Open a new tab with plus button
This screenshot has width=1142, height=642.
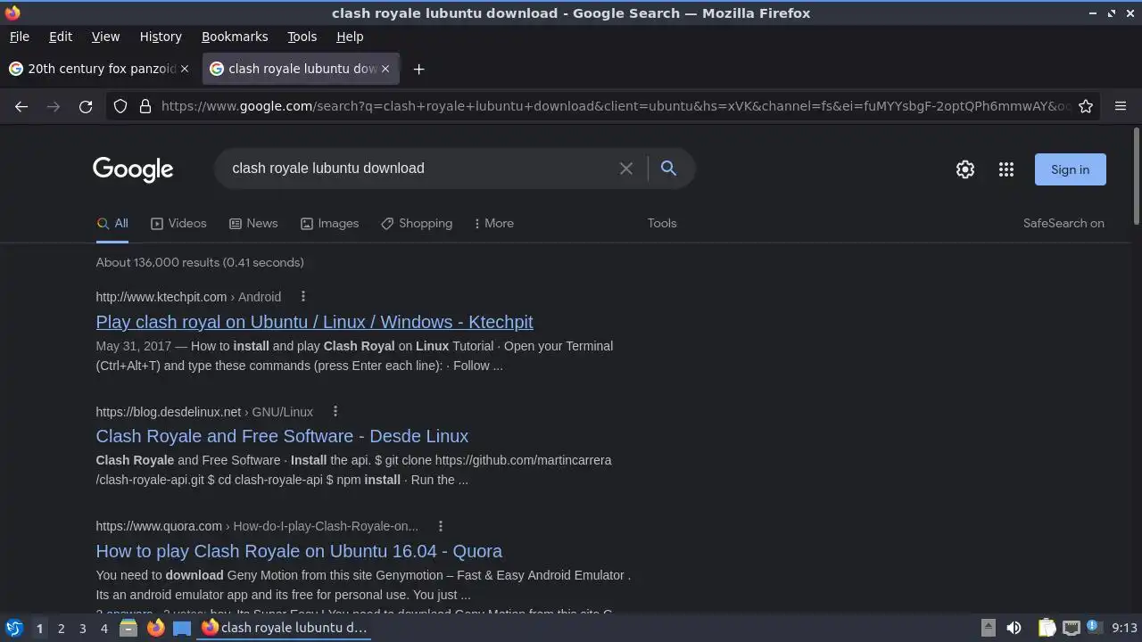[418, 69]
